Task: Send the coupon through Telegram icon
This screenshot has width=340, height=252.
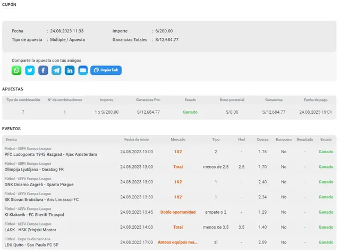Action: [56, 70]
